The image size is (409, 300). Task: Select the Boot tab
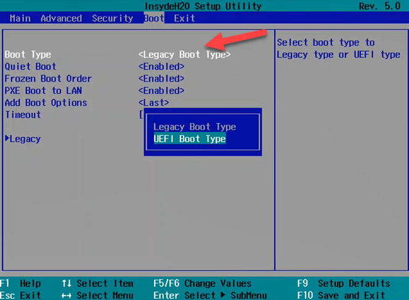pos(153,18)
